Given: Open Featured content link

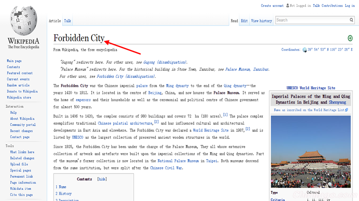Looking at the screenshot, I should click(x=20, y=73).
